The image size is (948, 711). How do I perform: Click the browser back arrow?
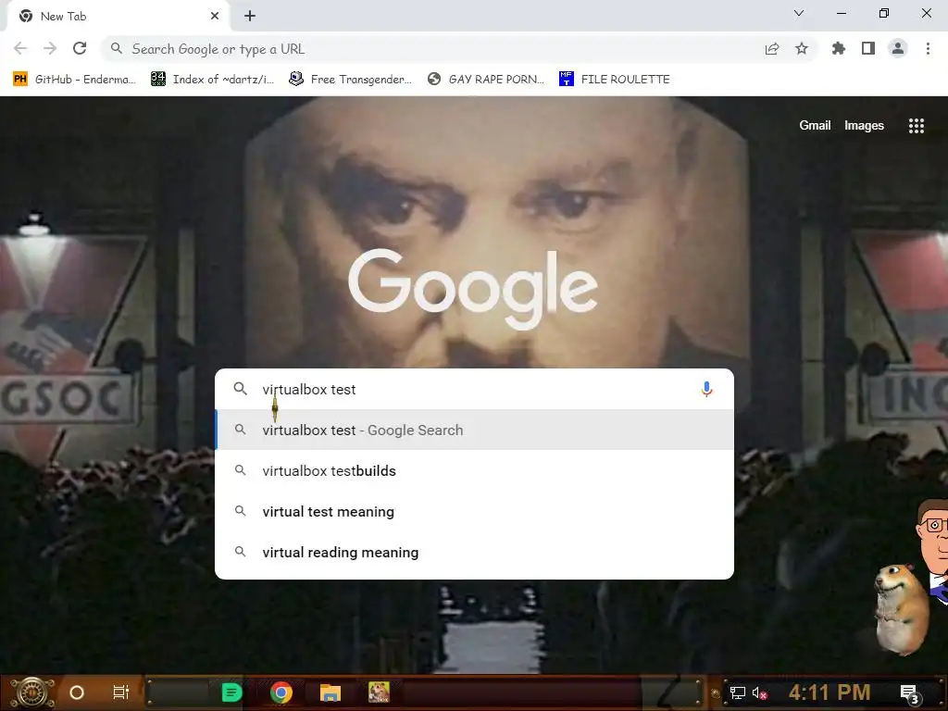20,48
